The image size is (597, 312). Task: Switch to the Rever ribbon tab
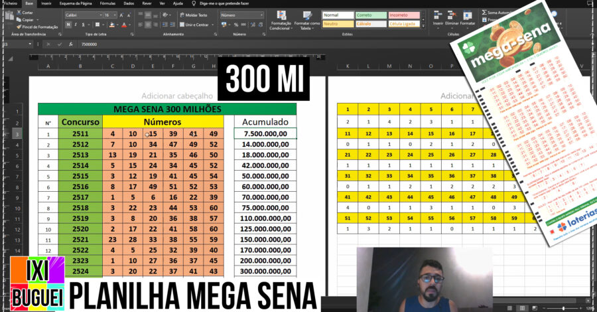point(147,3)
